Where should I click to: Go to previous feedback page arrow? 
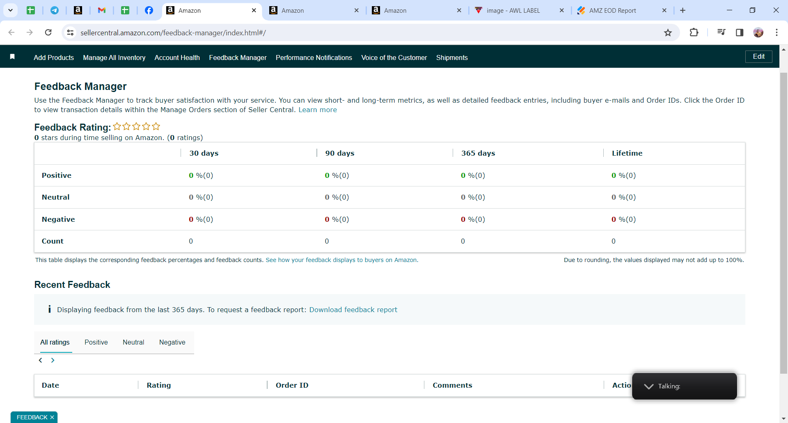click(x=40, y=360)
